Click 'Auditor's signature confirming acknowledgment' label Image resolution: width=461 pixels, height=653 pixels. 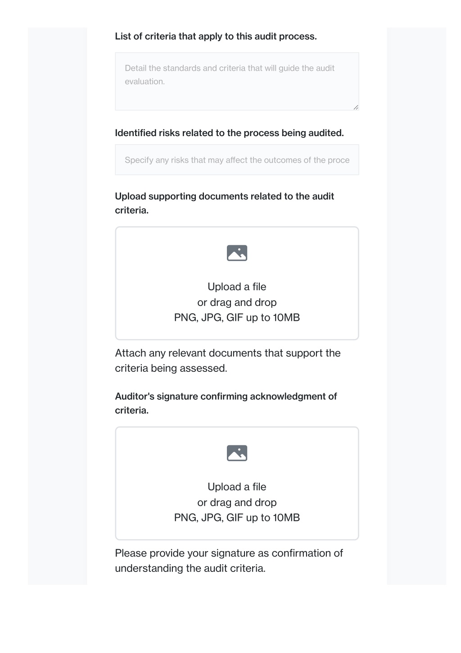[226, 403]
